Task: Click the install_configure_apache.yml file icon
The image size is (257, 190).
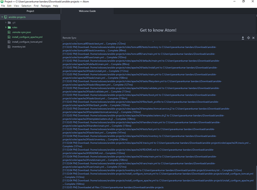Action: coord(9,37)
